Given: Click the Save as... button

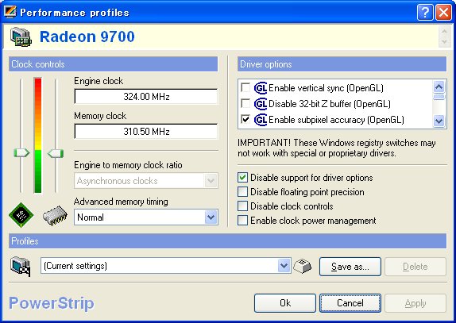Looking at the screenshot, I should (350, 267).
